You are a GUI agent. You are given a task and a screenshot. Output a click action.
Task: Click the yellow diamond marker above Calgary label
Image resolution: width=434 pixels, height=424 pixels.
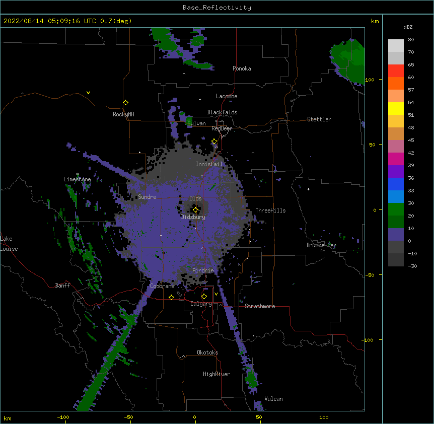(204, 297)
